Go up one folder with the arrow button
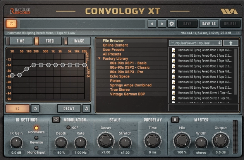This screenshot has width=244, height=160. (x=231, y=43)
